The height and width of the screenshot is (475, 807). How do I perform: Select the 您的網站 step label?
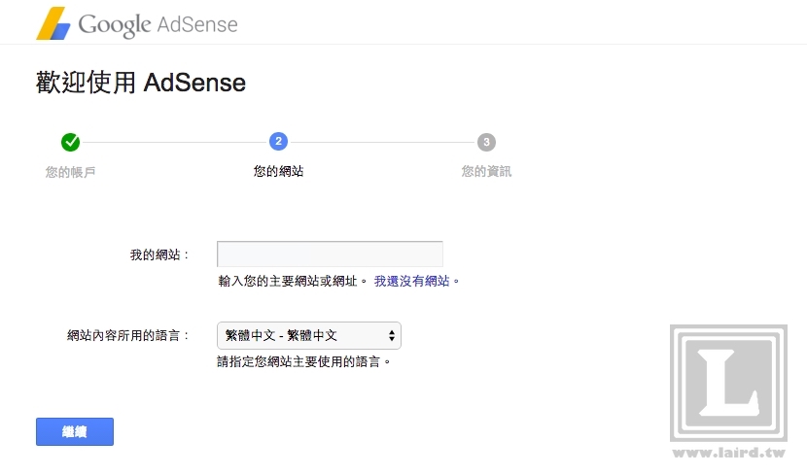(x=279, y=171)
